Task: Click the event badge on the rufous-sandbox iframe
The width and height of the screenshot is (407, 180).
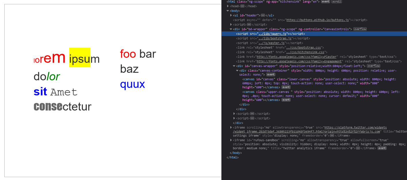Action: point(382,148)
